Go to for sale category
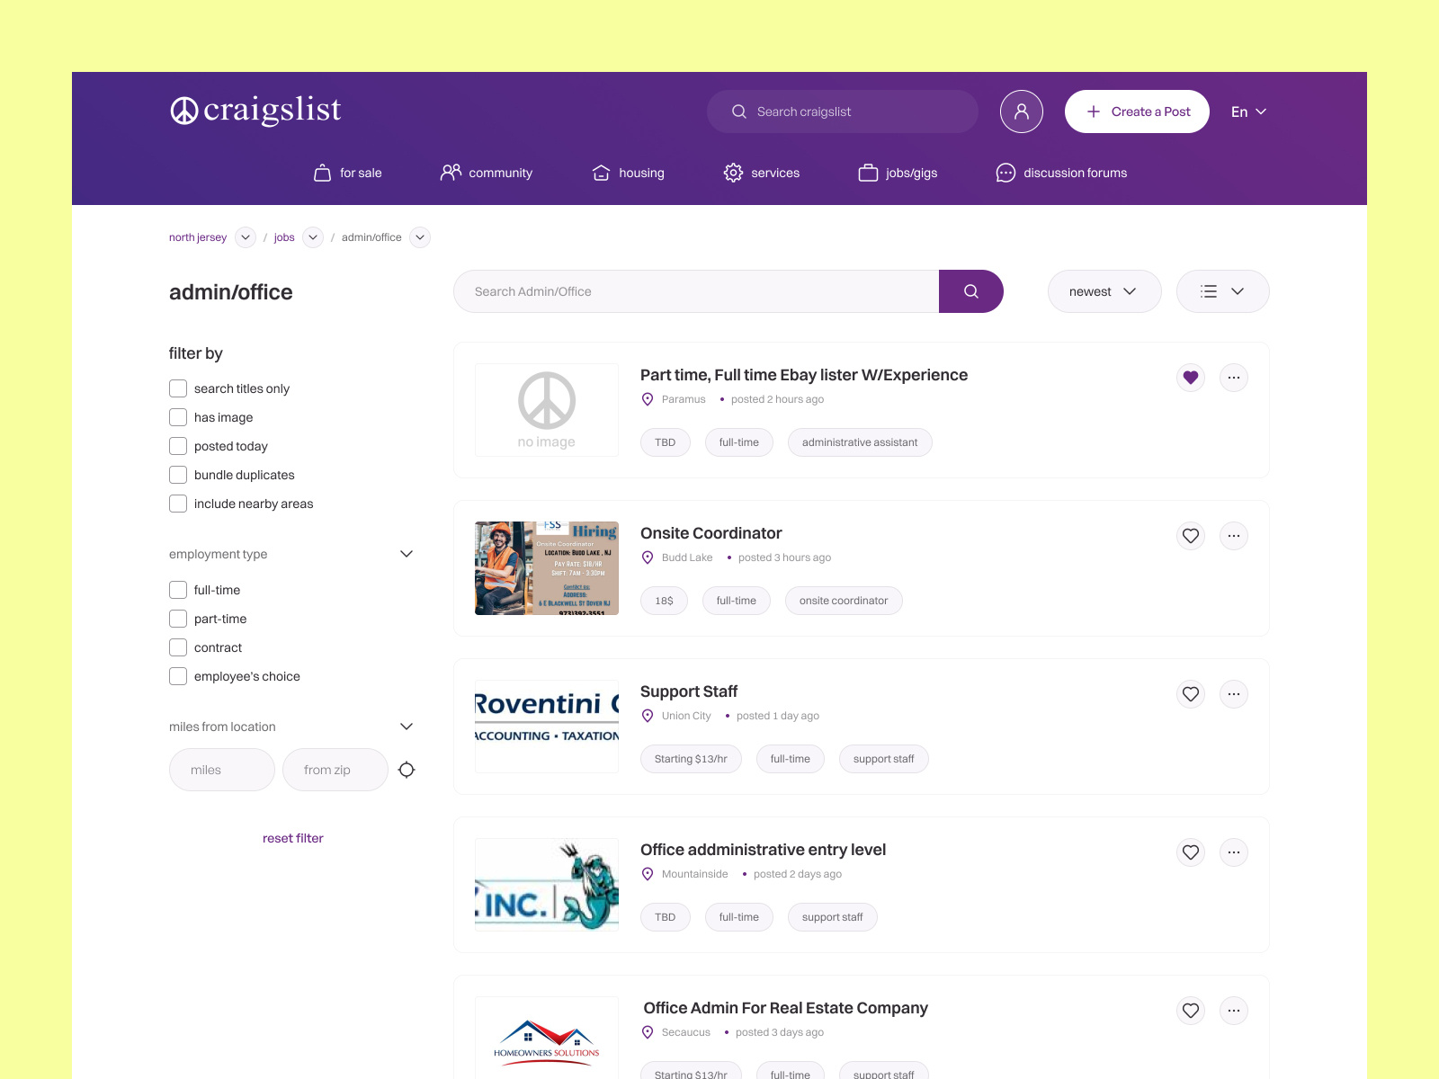This screenshot has width=1439, height=1079. tap(347, 173)
